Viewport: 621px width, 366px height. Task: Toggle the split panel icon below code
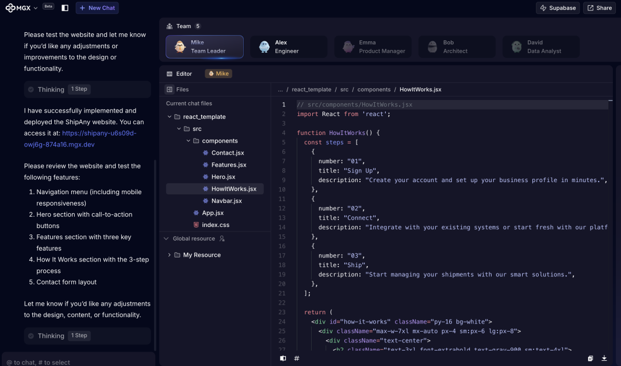click(283, 359)
